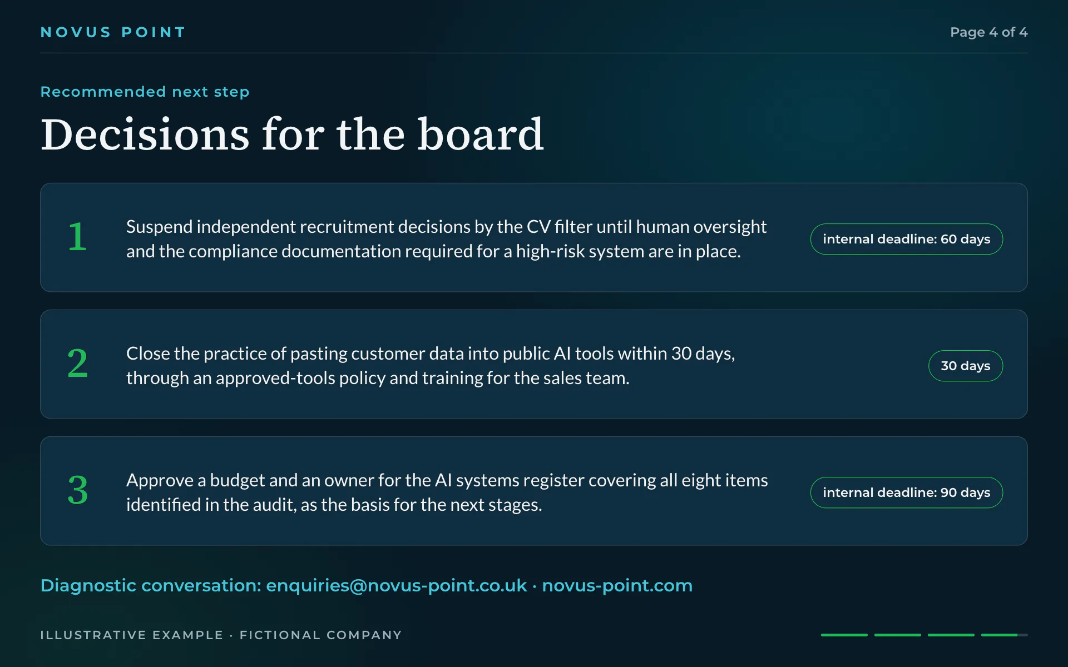Click the third progress bar segment
The width and height of the screenshot is (1068, 667).
[951, 635]
